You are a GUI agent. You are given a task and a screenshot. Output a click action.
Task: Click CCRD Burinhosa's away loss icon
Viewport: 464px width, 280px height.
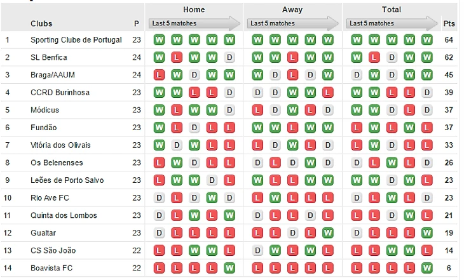tap(328, 93)
